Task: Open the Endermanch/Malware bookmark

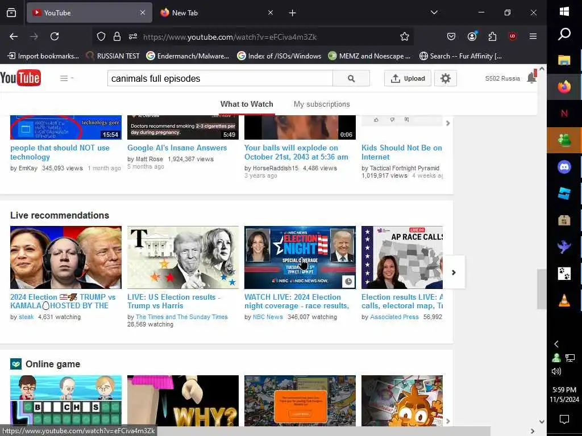Action: point(188,56)
